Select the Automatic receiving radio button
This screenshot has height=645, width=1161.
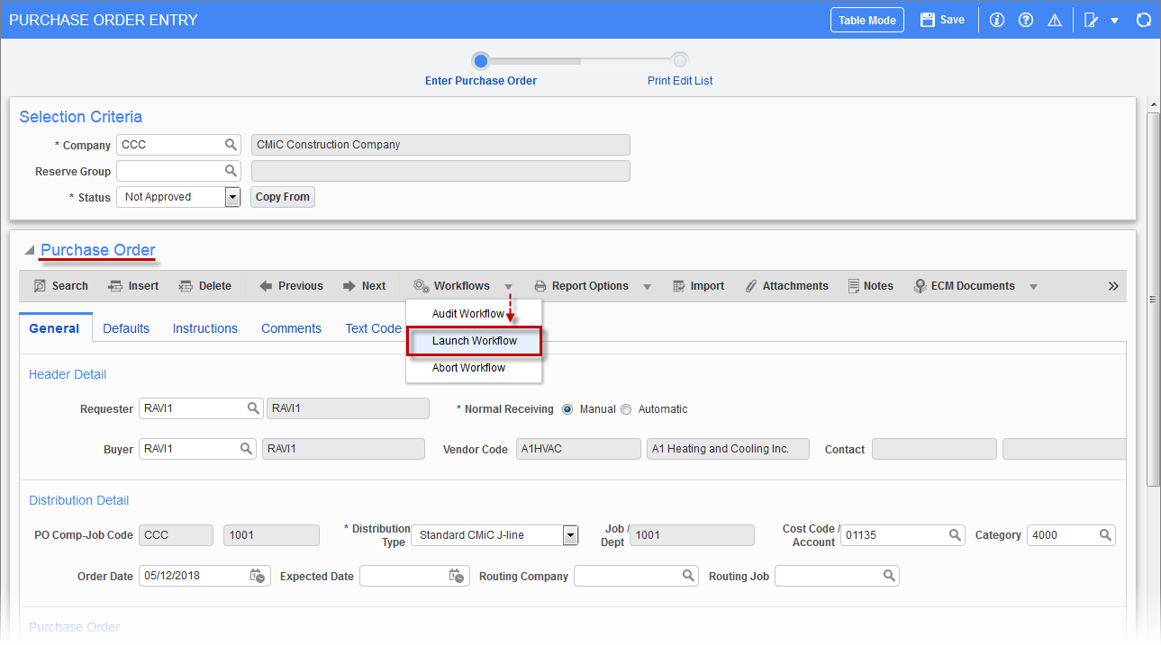pyautogui.click(x=626, y=408)
